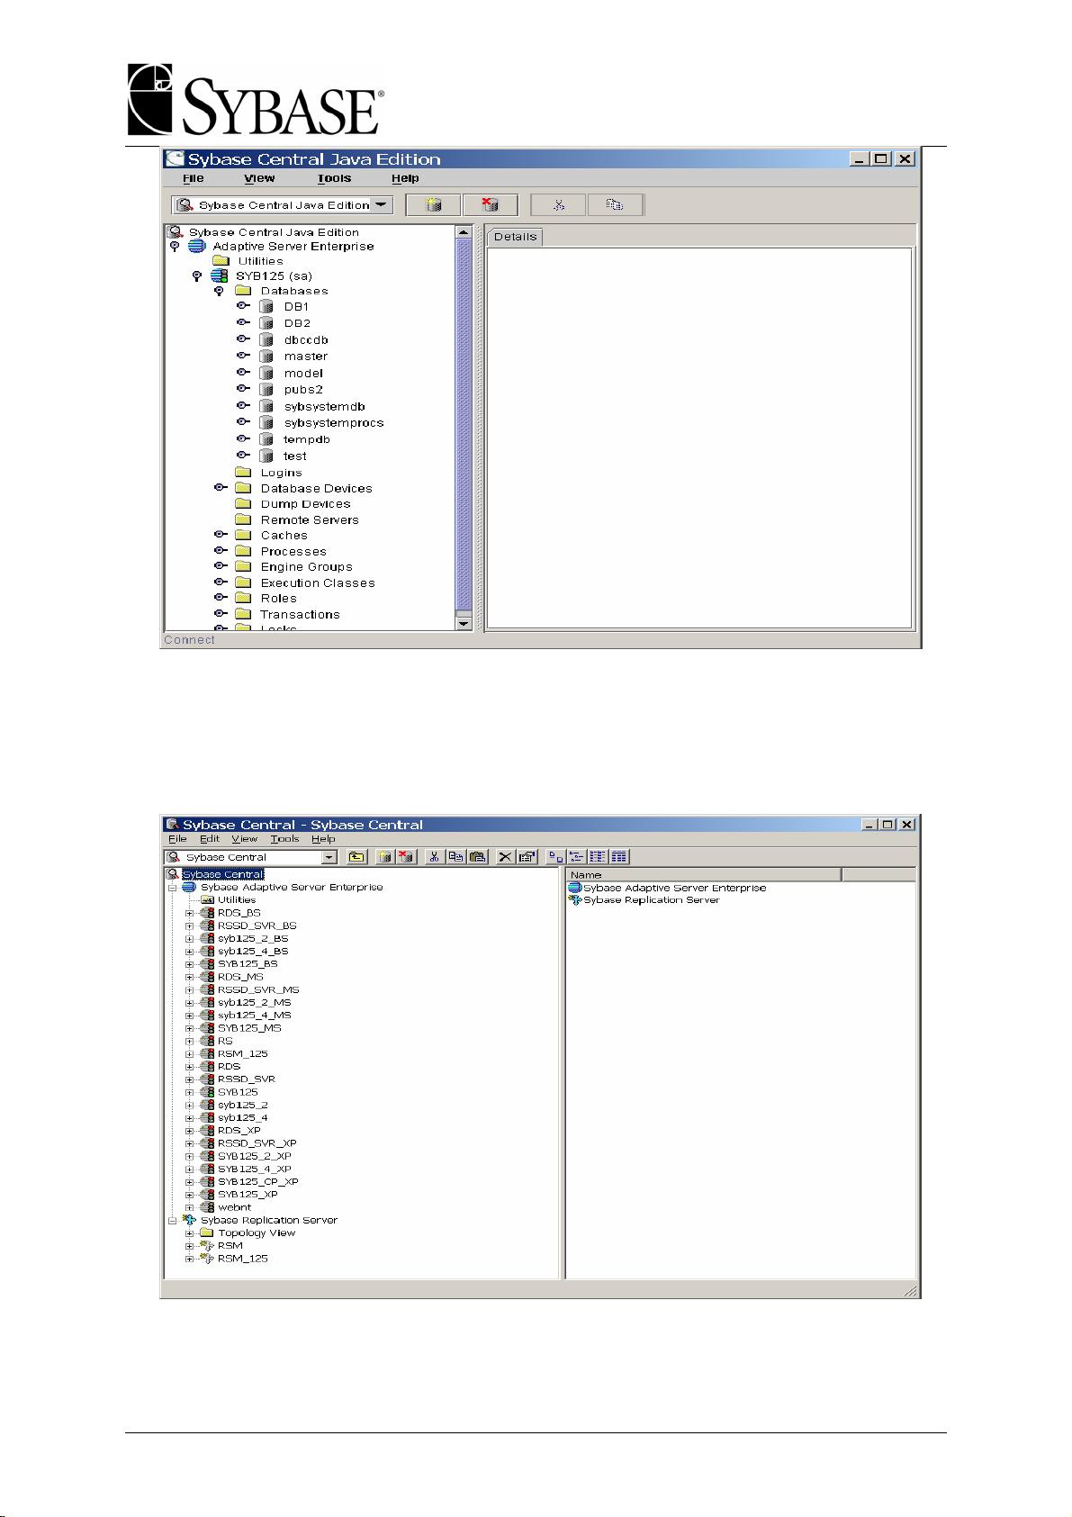Viewport: 1072px width, 1517px height.
Task: Click the master database icon
Action: (x=266, y=357)
